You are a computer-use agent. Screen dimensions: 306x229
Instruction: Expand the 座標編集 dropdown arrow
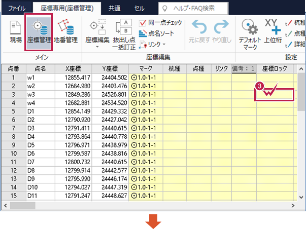coord(97,47)
